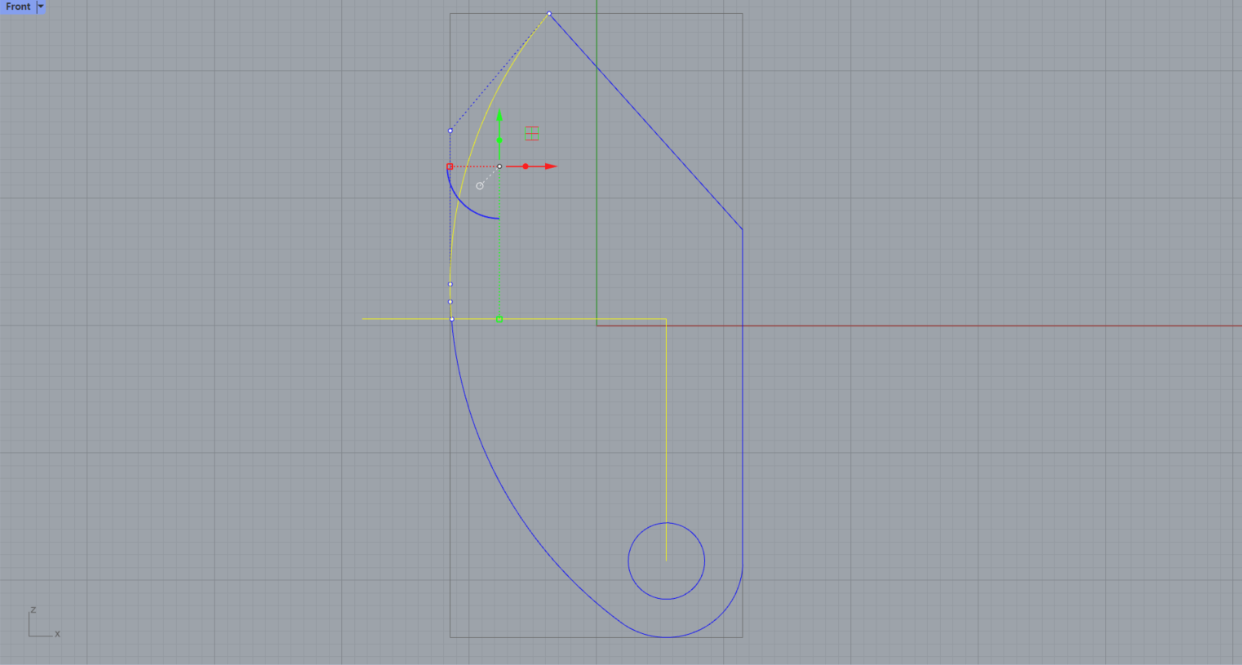This screenshot has height=665, width=1242.
Task: Open the gumball menu ball (white circle)
Action: [x=480, y=186]
